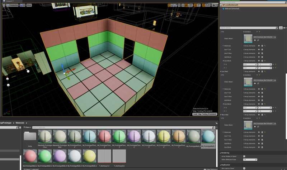Screen dimensions: 287x170
Task: Select the yellow M_PrototypeWall_6 material
Action: (89, 156)
